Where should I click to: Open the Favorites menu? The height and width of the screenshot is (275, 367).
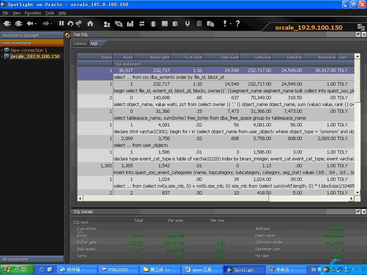33,13
